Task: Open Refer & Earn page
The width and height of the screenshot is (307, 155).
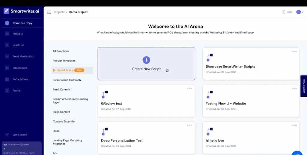Action: click(20, 79)
